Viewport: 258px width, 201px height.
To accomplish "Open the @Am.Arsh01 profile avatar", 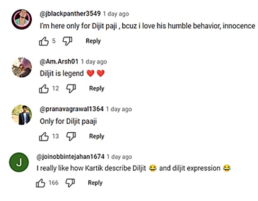I will 22,67.
